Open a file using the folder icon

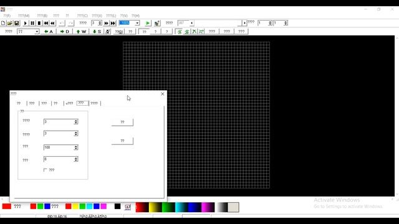coord(10,23)
